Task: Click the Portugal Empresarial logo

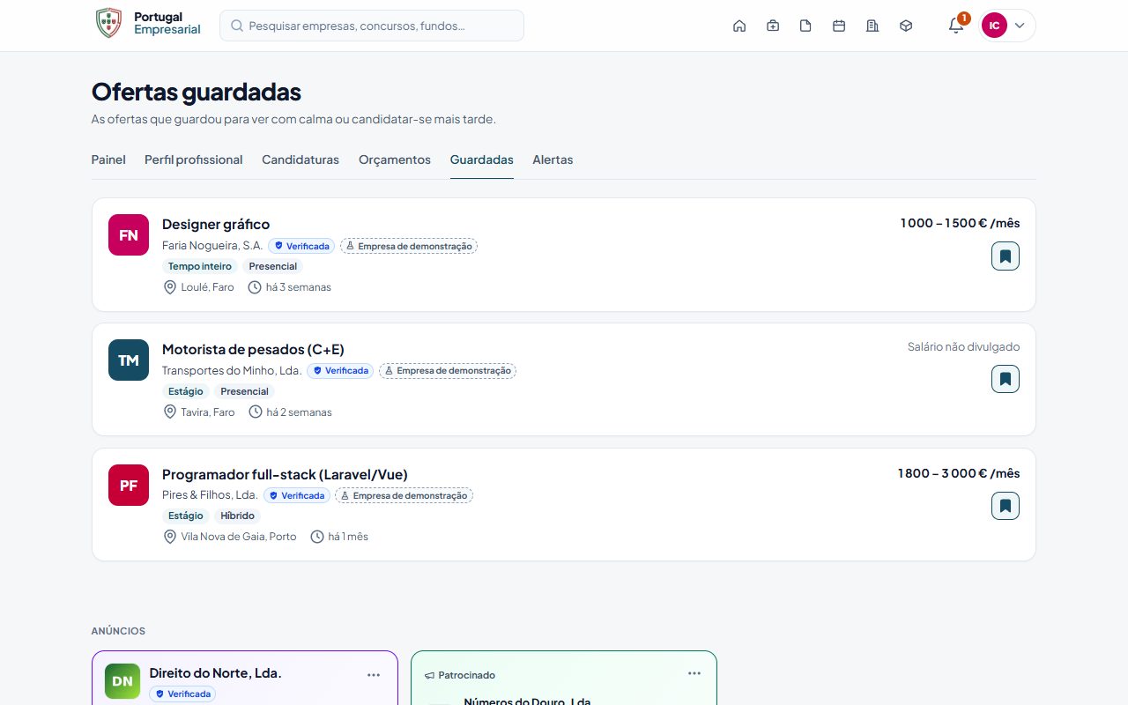Action: (148, 24)
